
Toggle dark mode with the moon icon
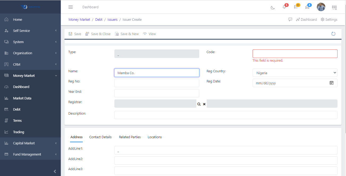[x=273, y=7]
